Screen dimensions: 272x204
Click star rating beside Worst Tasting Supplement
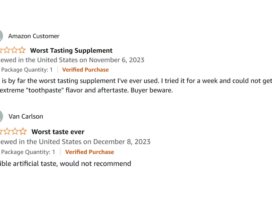[12, 51]
